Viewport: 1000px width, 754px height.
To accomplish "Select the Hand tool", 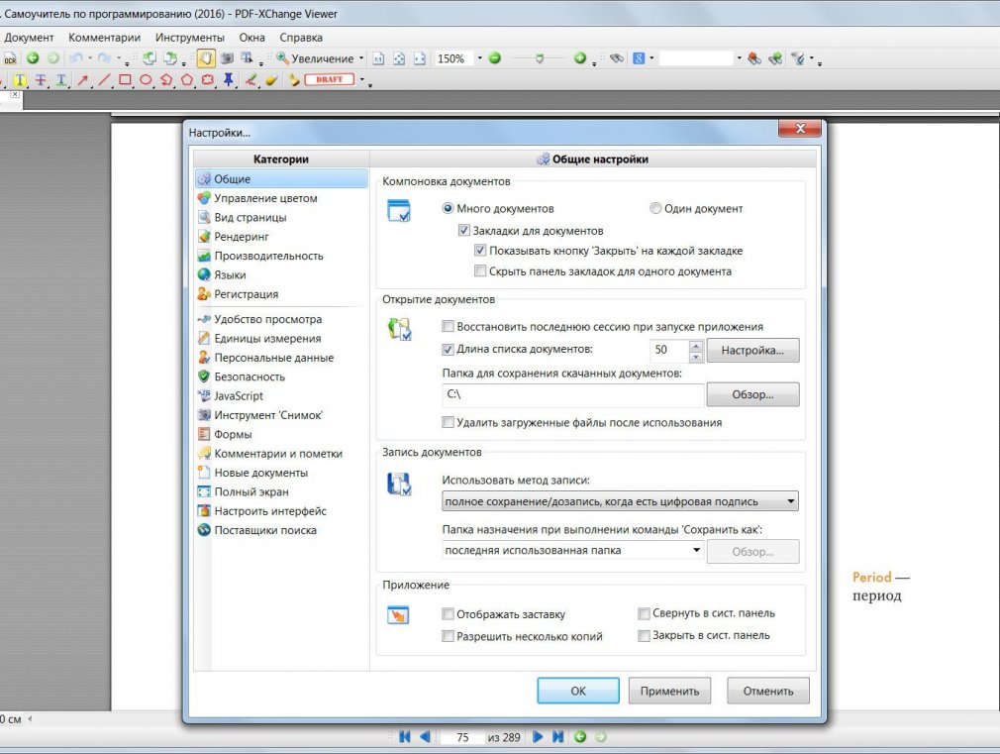I will click(x=205, y=58).
